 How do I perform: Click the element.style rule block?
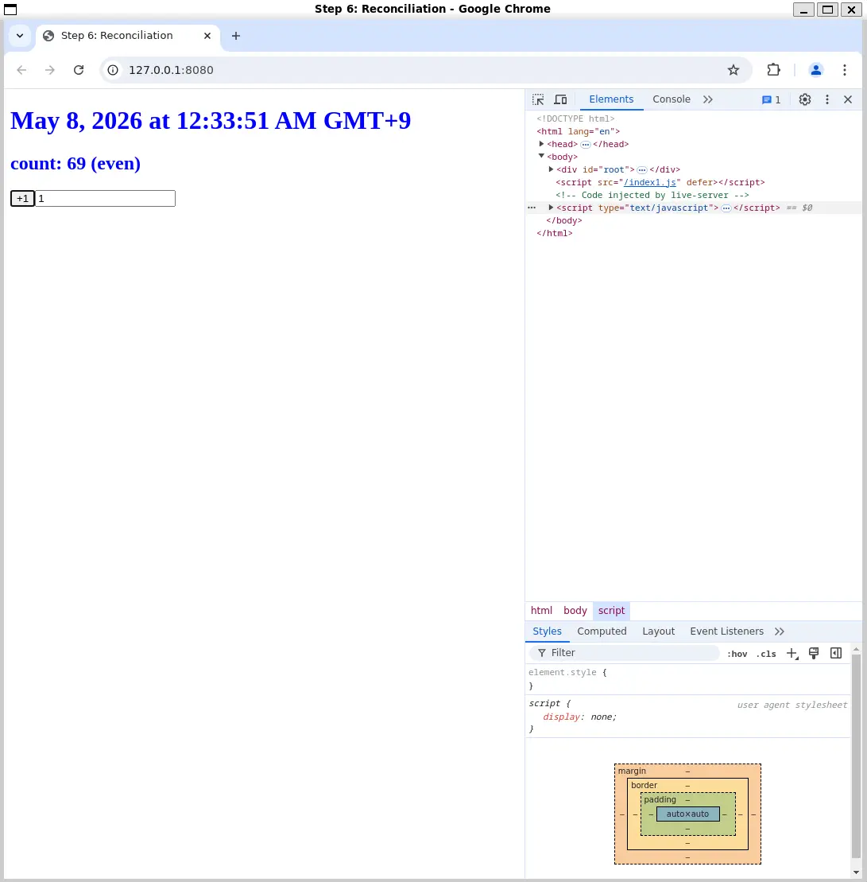(687, 679)
